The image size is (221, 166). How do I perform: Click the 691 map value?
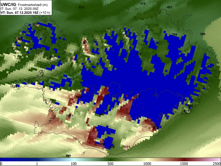[69, 156]
